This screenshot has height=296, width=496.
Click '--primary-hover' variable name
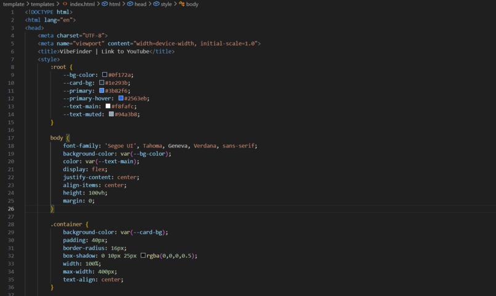(x=87, y=98)
